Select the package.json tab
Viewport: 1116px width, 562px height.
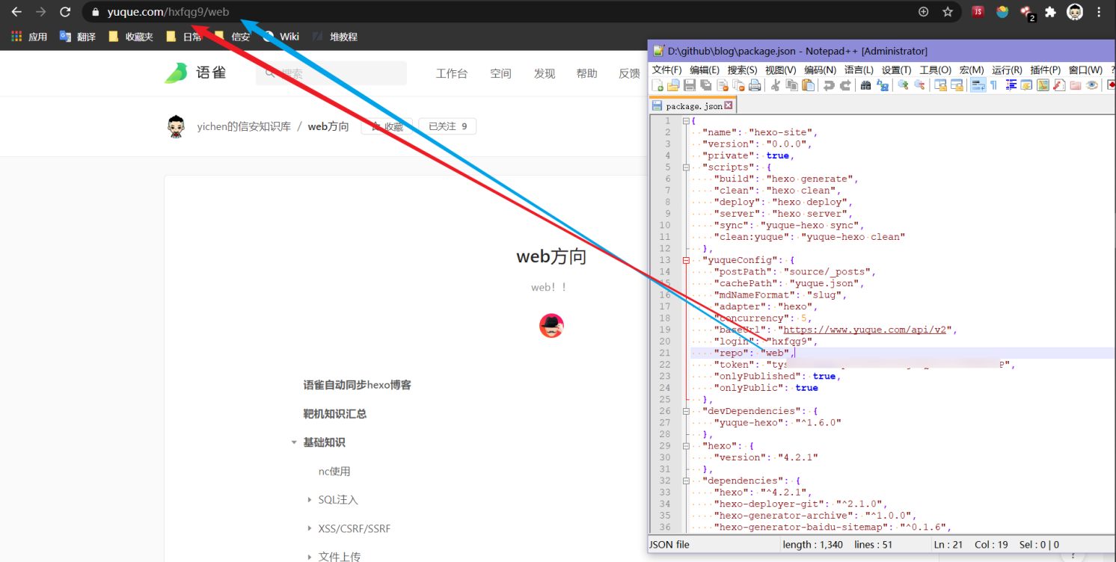pyautogui.click(x=693, y=105)
